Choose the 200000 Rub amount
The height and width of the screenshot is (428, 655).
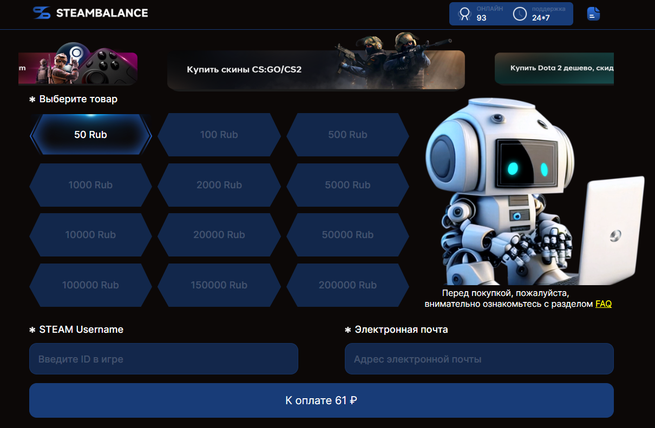click(348, 285)
